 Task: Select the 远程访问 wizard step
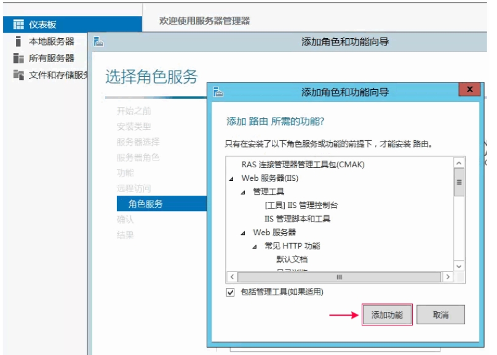click(133, 188)
